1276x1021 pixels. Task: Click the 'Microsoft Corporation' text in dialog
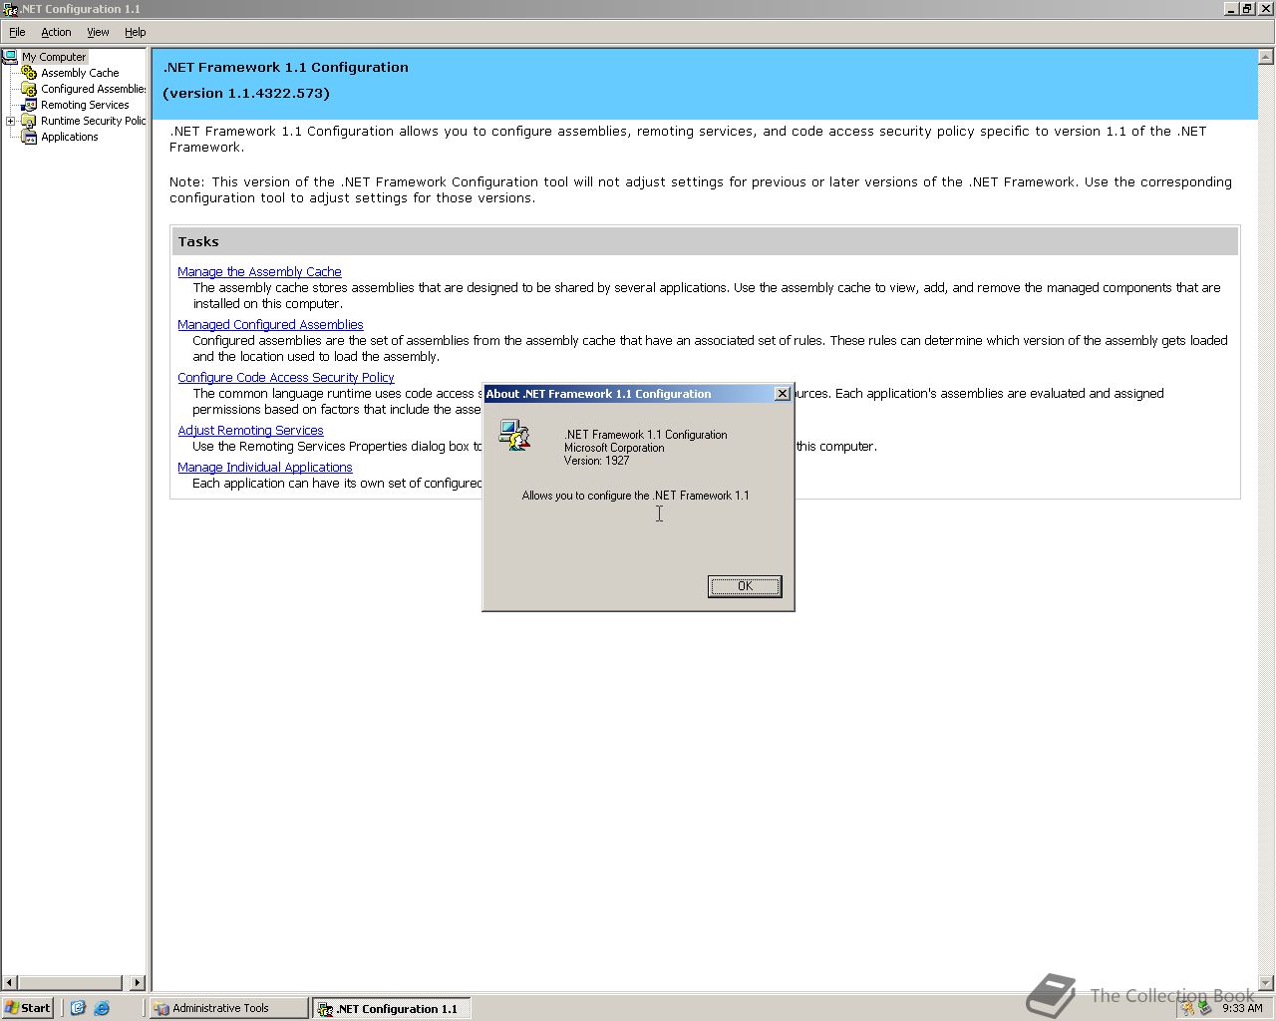[614, 448]
